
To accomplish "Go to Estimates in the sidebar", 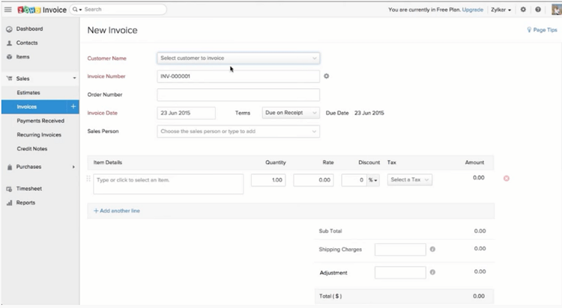I will (x=28, y=93).
